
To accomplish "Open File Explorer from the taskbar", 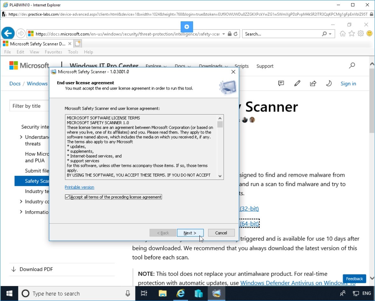I will [163, 293].
